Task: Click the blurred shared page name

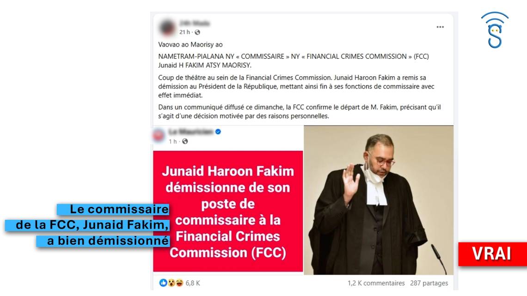Action: tap(190, 132)
